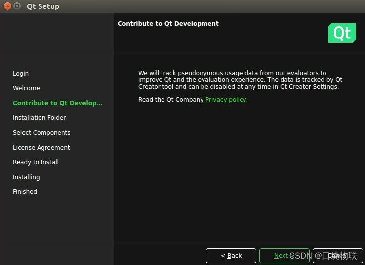Select the Login step in sidebar
Image resolution: width=365 pixels, height=265 pixels.
21,74
